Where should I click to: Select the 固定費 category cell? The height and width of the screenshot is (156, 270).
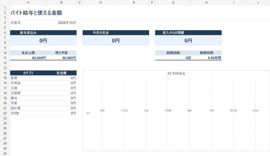[x=28, y=108]
